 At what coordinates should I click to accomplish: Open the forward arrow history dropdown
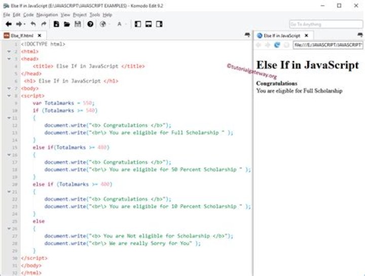point(25,24)
